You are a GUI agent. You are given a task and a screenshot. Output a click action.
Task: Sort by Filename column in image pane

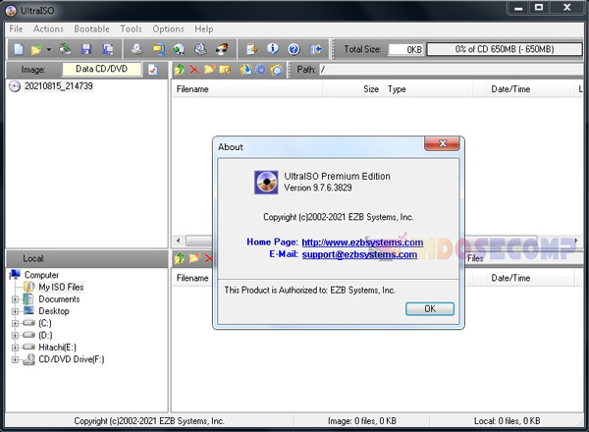point(247,89)
